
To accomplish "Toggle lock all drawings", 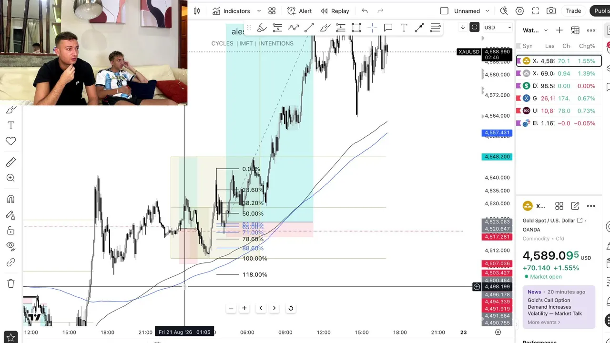I will click(10, 231).
